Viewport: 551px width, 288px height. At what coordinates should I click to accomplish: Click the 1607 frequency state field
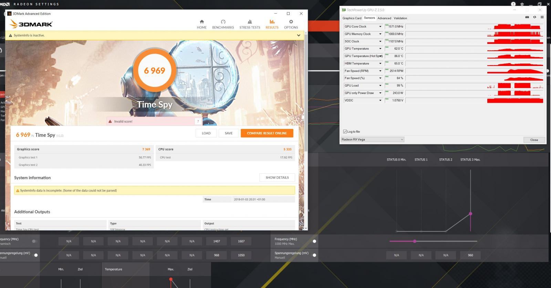(241, 241)
